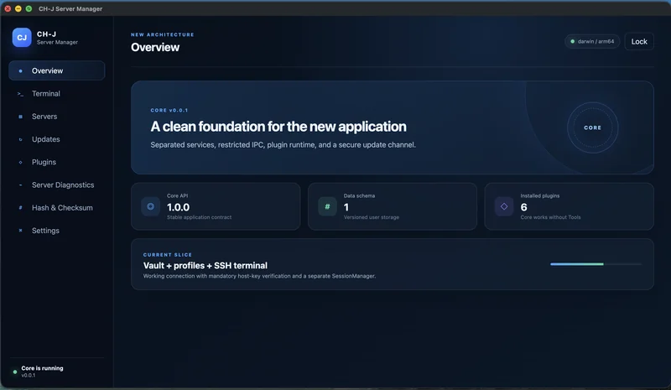The height and width of the screenshot is (390, 671).
Task: Click the green Core is running status dot
Action: 15,372
